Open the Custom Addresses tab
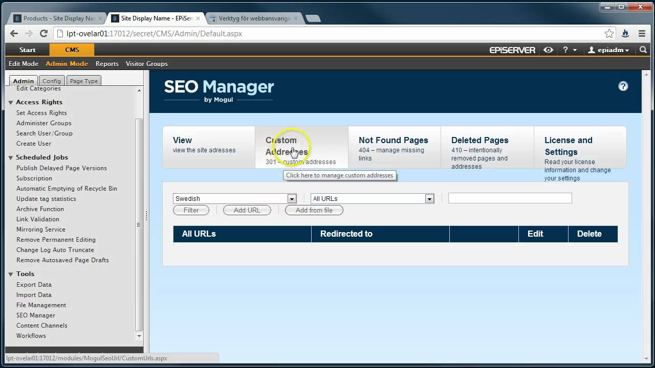This screenshot has width=655, height=368. pos(301,147)
